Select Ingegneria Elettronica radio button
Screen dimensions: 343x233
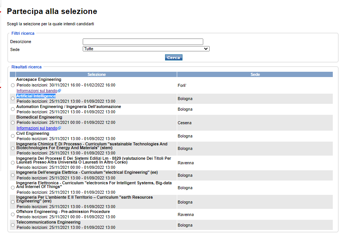pos(13,188)
